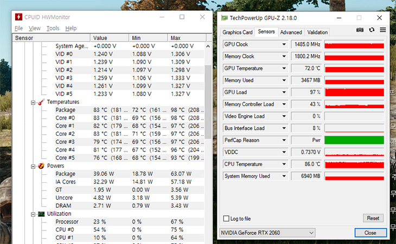Open the Memory Controller Load dropdown
396x244 pixels.
[x=284, y=104]
